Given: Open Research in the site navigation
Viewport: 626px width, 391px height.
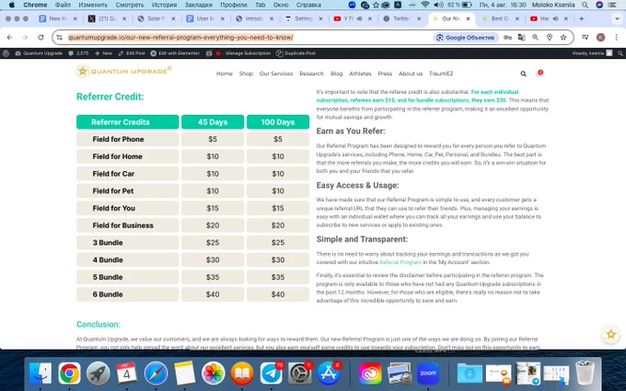Looking at the screenshot, I should pyautogui.click(x=311, y=74).
